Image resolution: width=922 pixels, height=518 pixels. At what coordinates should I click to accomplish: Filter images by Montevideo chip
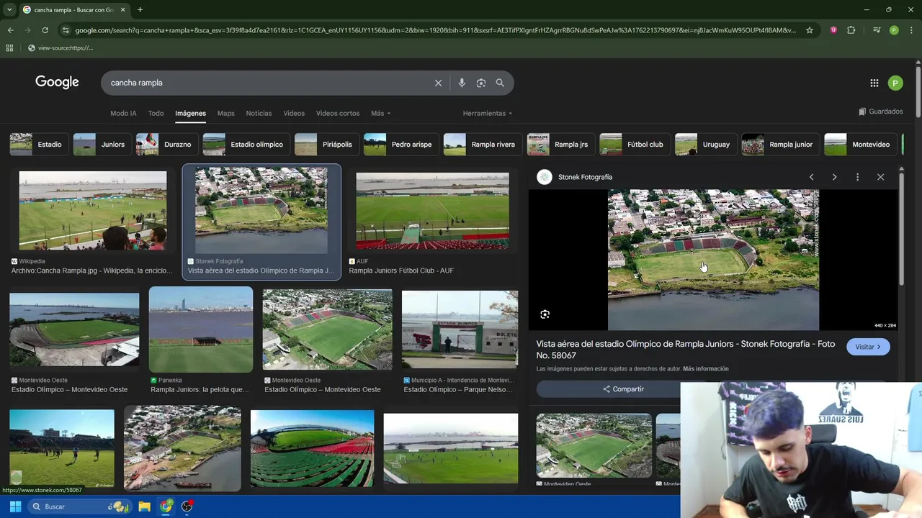pyautogui.click(x=861, y=145)
